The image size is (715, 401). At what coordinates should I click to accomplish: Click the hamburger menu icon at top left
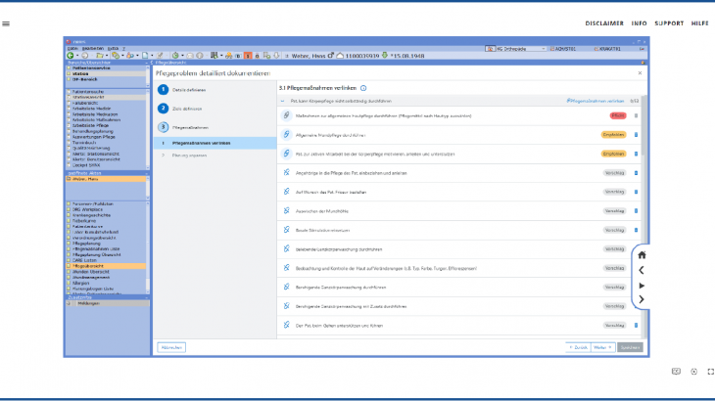[x=7, y=22]
